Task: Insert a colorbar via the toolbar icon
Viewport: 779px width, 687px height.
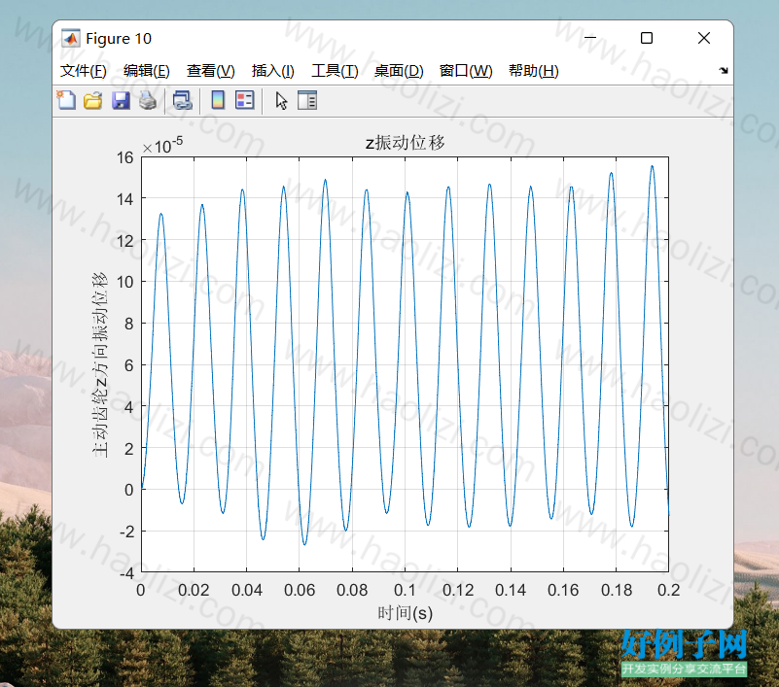Action: tap(218, 100)
